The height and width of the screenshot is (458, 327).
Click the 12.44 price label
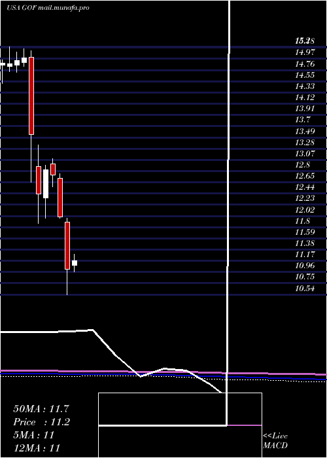pyautogui.click(x=305, y=187)
